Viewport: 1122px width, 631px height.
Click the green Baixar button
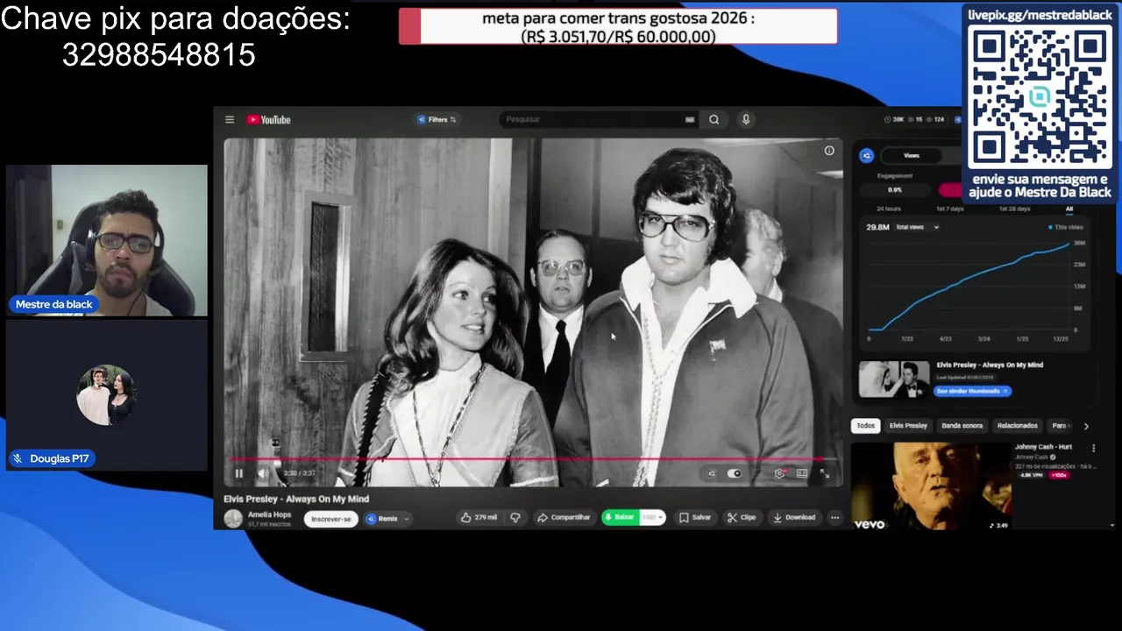(620, 518)
